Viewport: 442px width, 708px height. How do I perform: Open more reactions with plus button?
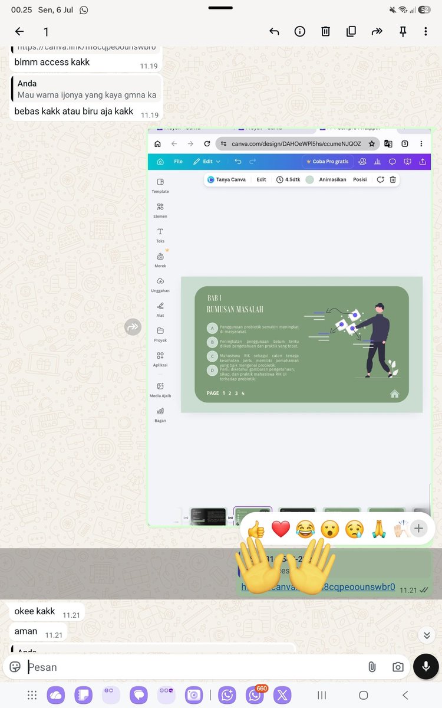[418, 529]
